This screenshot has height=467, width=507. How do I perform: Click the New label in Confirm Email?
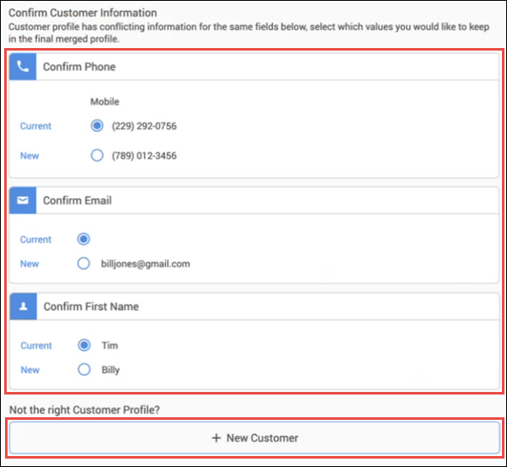tap(29, 264)
